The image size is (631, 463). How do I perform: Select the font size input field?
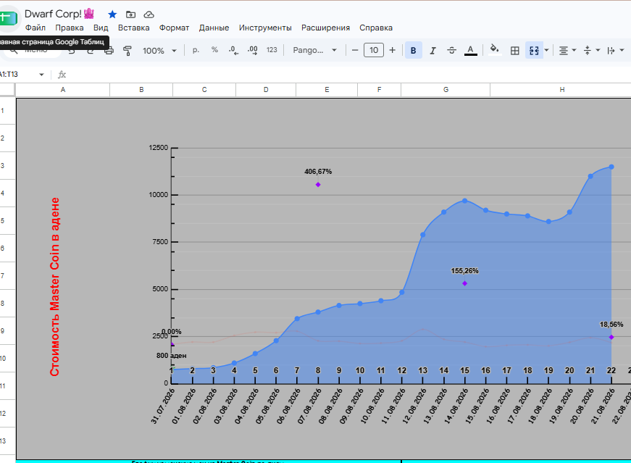[374, 50]
